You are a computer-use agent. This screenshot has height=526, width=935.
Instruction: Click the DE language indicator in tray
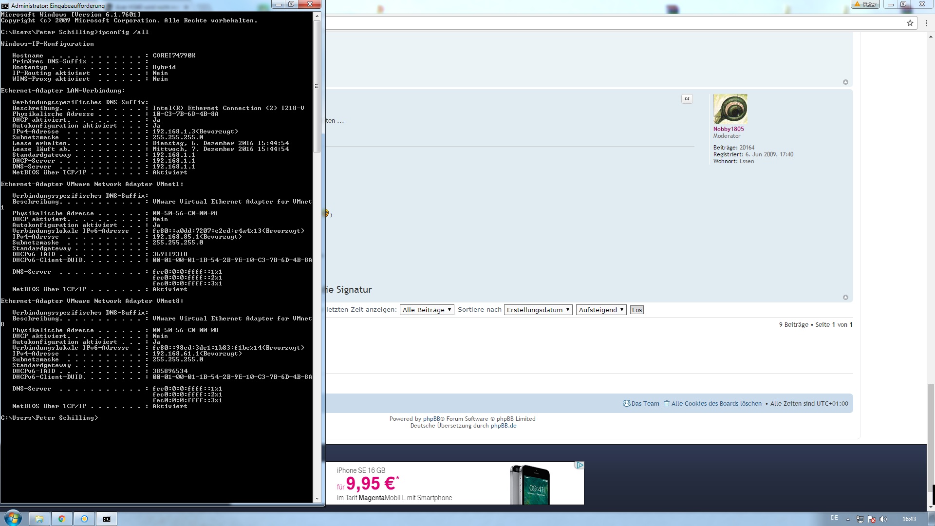[834, 518]
